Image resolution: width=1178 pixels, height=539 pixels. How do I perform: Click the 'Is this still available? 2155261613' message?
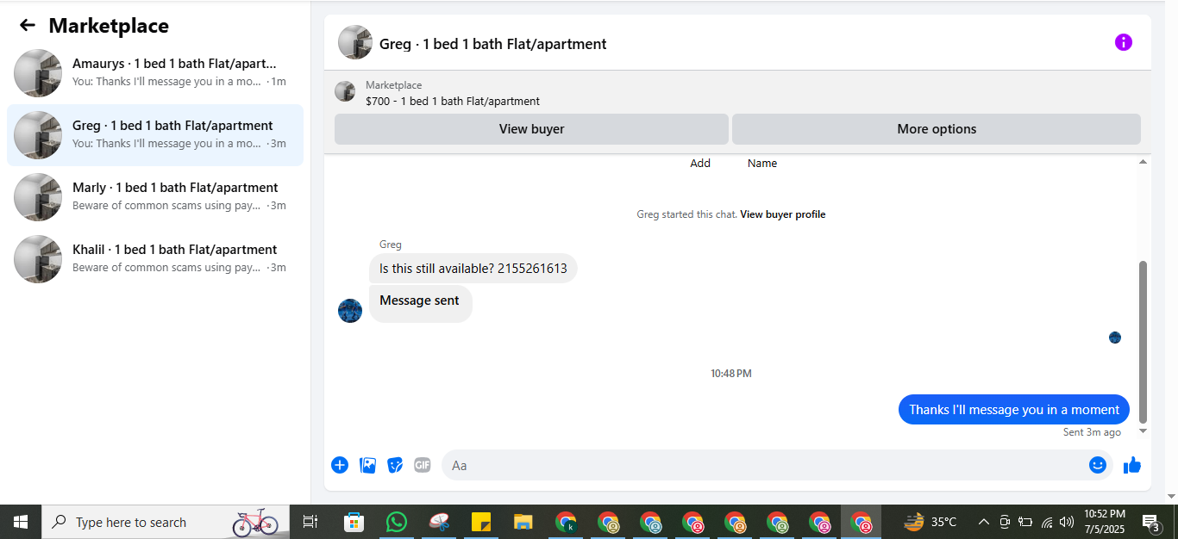point(473,269)
